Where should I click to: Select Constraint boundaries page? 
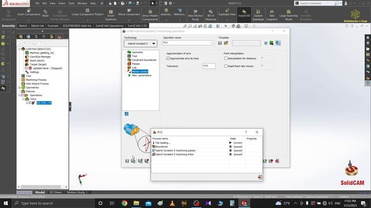tap(144, 60)
